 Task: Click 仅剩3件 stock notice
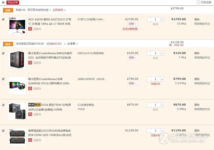(155, 84)
